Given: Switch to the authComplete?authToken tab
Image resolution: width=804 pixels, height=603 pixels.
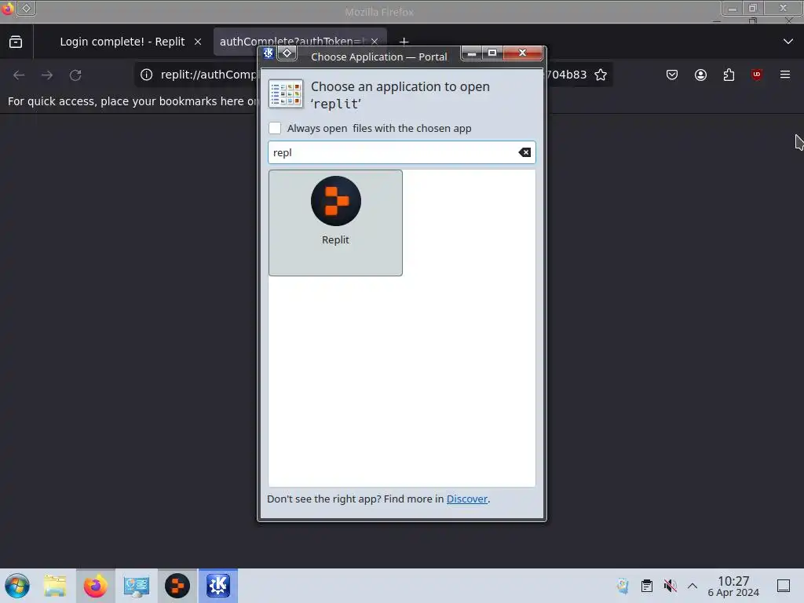Looking at the screenshot, I should click(292, 42).
